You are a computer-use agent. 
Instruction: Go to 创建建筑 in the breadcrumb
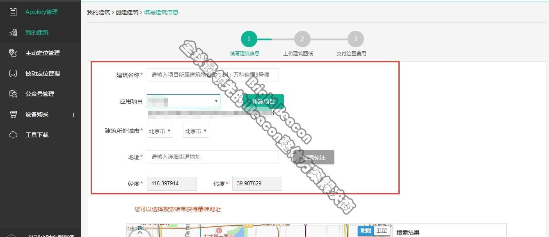tap(127, 12)
